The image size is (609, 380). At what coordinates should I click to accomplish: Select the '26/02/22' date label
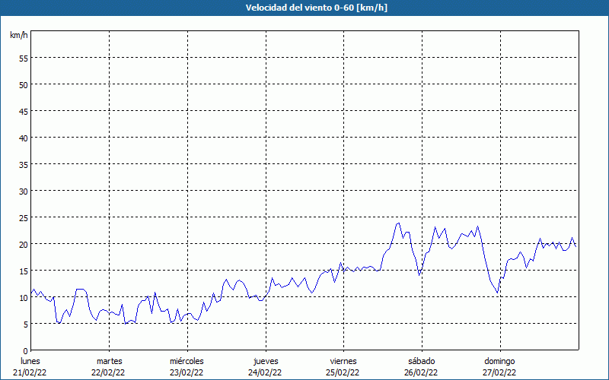[x=421, y=372]
